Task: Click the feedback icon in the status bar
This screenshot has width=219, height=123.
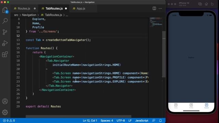Action: (x=154, y=121)
